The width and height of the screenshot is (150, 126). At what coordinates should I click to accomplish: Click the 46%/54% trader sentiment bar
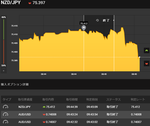click(x=4, y=41)
